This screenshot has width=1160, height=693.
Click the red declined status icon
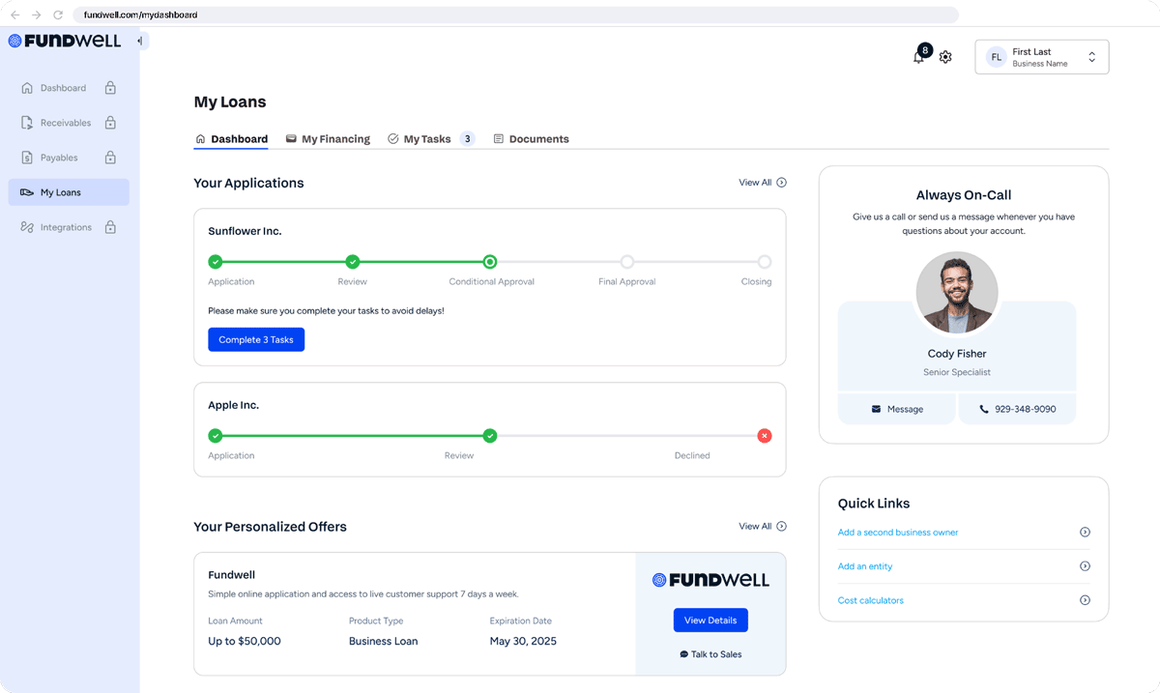pyautogui.click(x=765, y=436)
